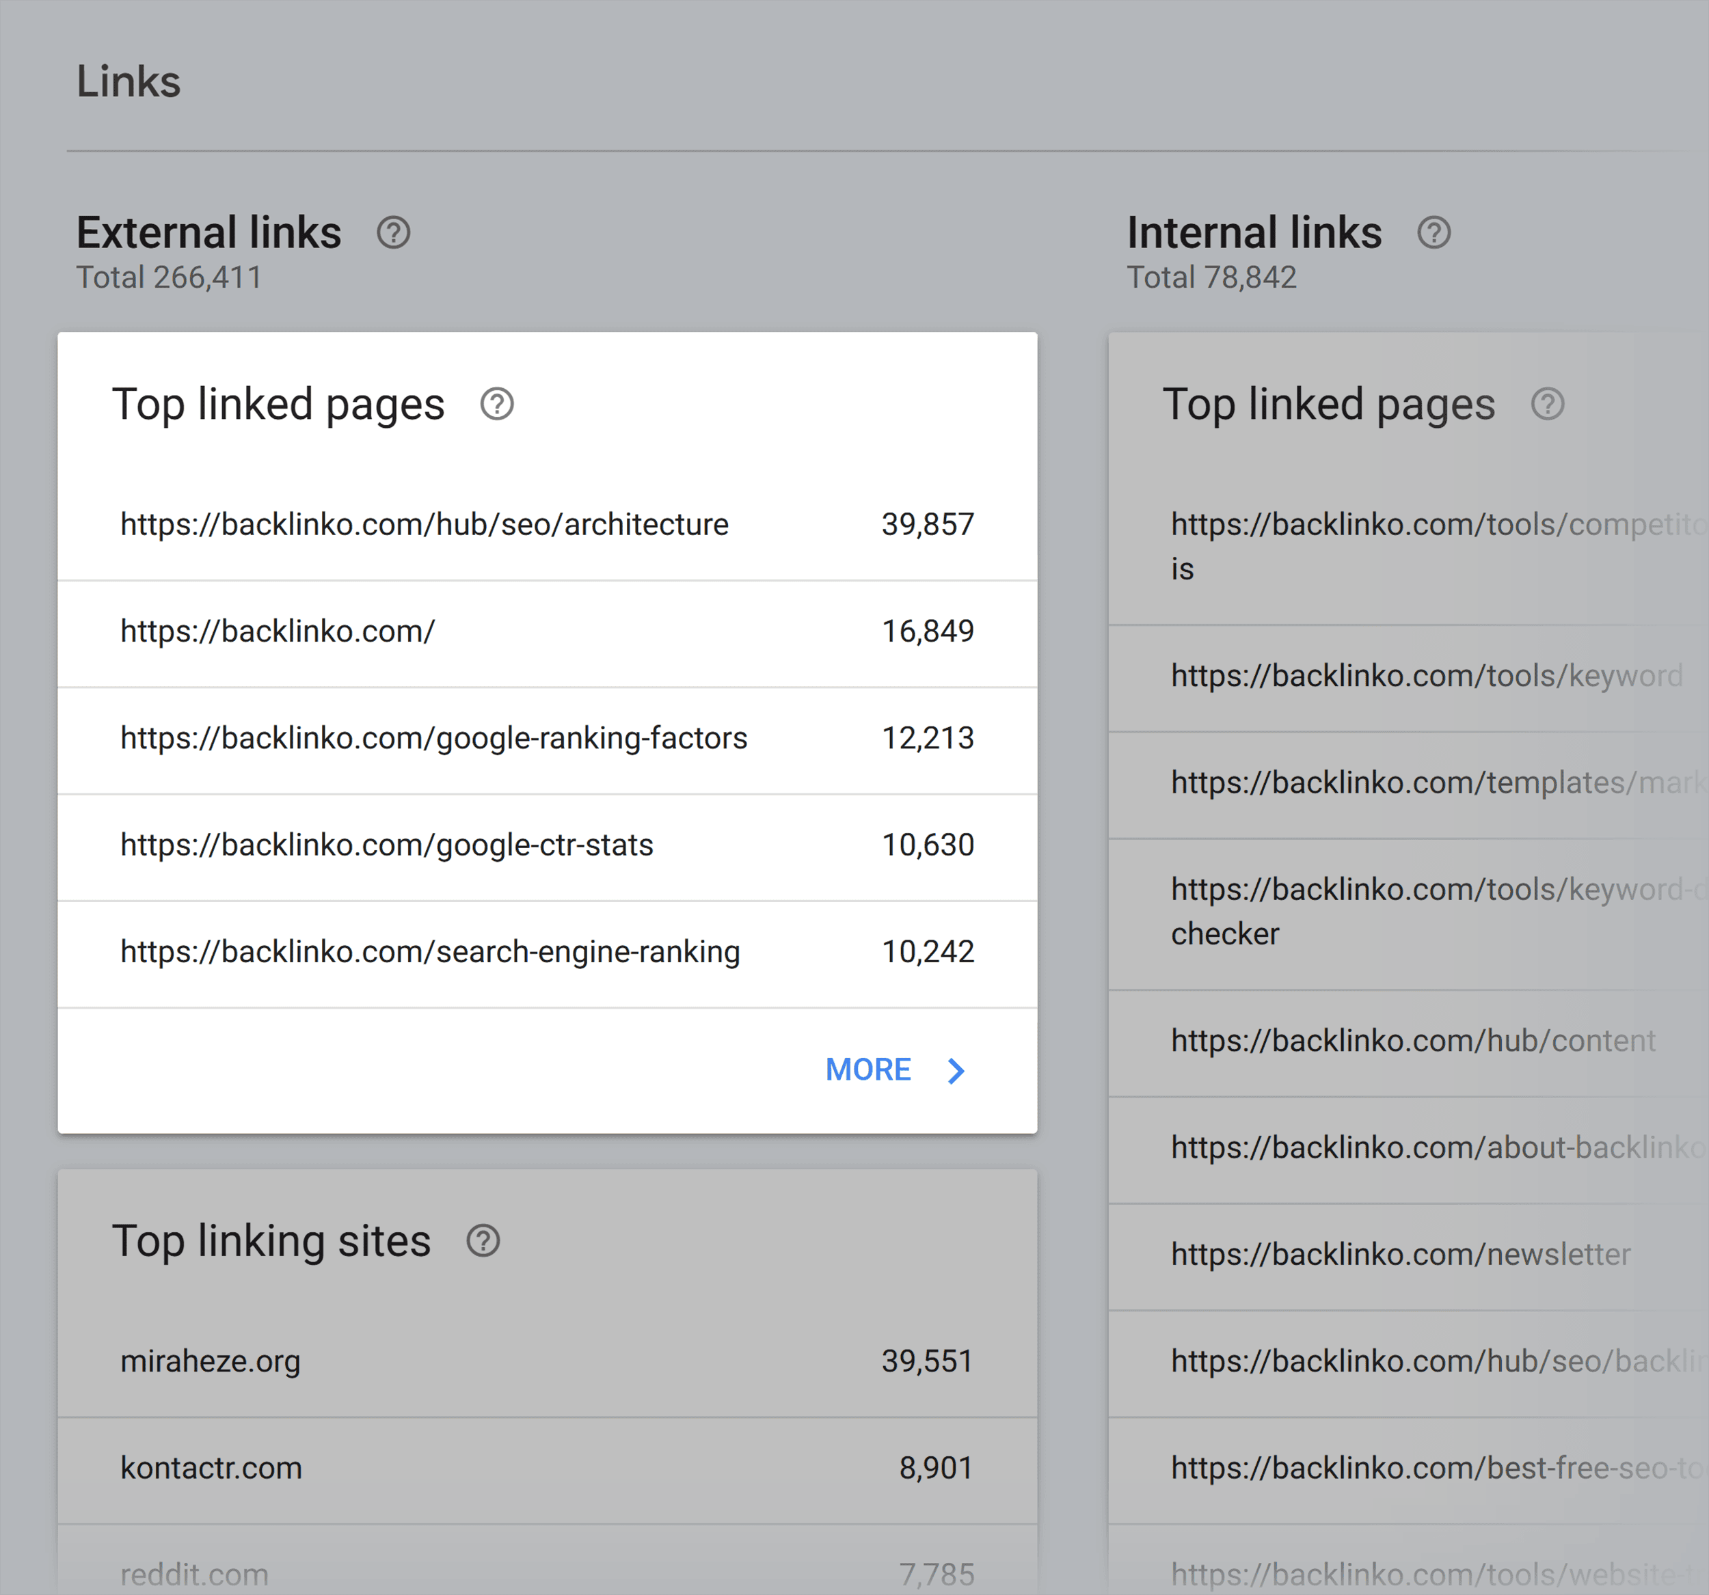The height and width of the screenshot is (1595, 1709).
Task: Click help icon next to External links
Action: [394, 233]
